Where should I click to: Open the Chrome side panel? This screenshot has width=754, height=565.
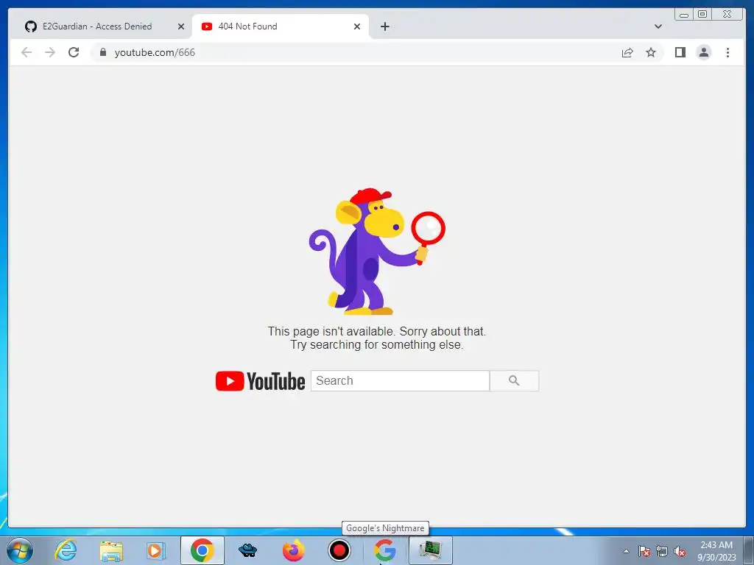tap(680, 52)
